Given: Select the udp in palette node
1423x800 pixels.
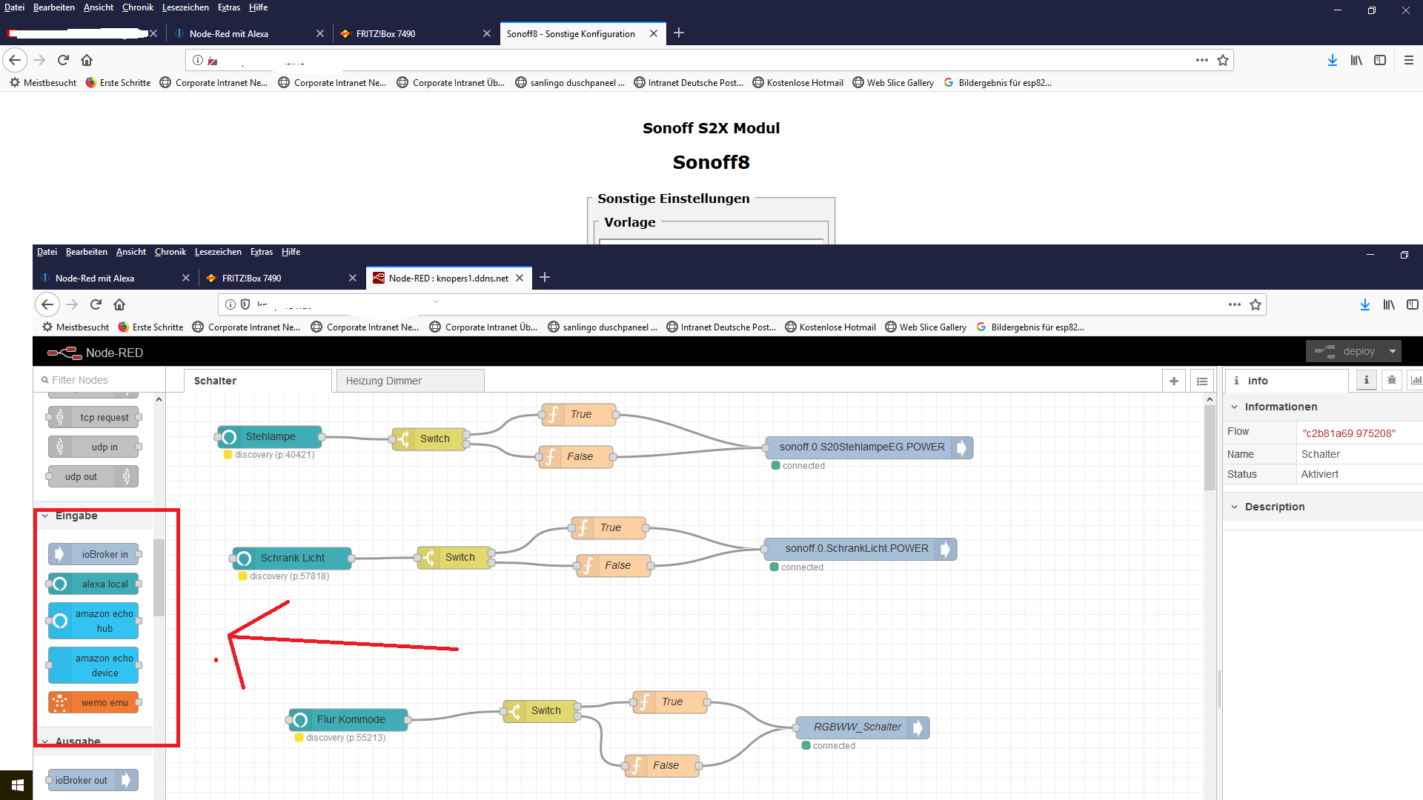Looking at the screenshot, I should coord(93,447).
